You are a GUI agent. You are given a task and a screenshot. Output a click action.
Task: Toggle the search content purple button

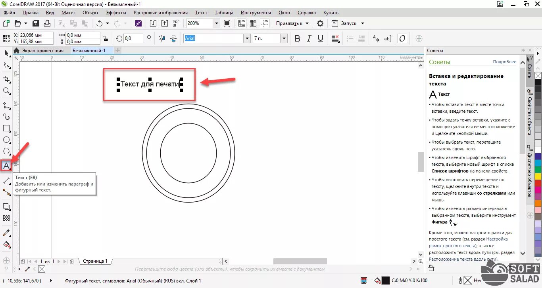[138, 23]
